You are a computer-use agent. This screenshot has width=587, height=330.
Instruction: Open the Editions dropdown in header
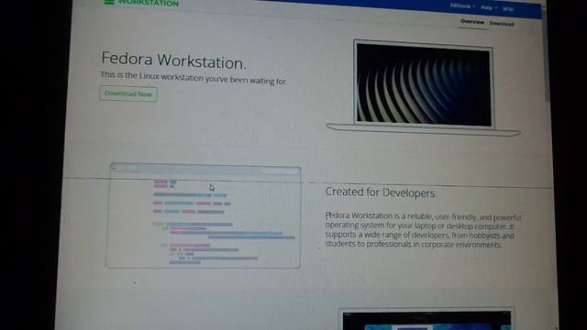462,6
